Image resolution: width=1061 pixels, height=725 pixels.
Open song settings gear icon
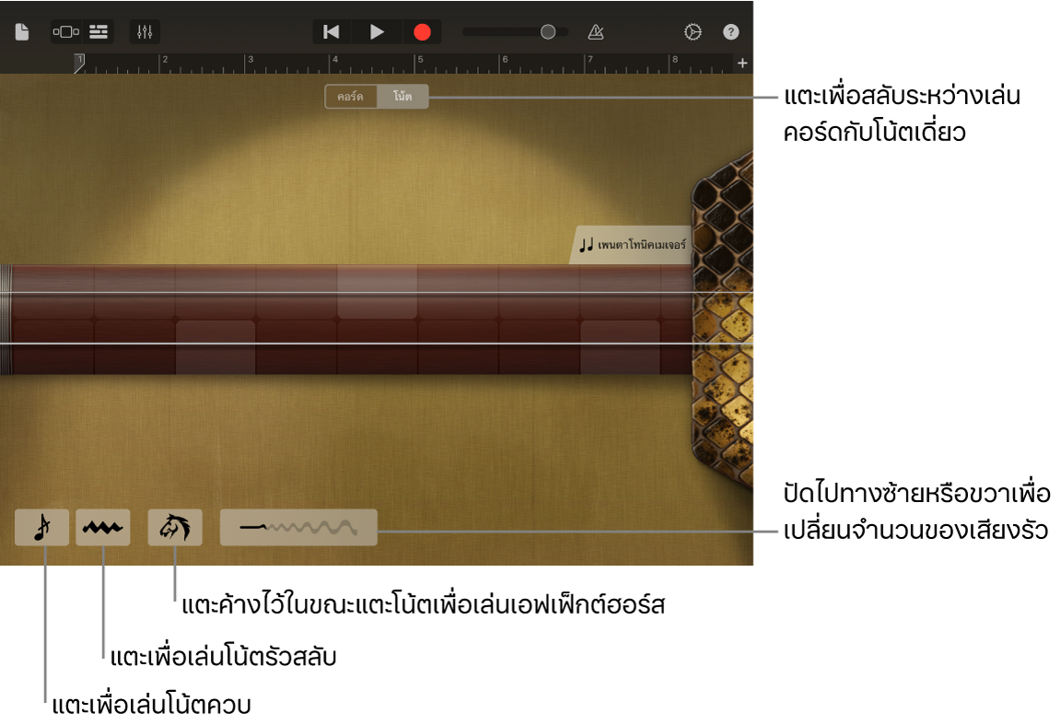(693, 32)
